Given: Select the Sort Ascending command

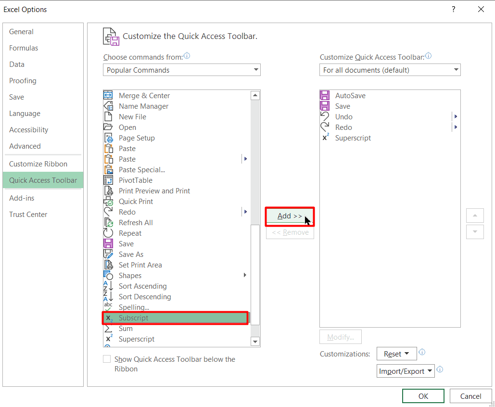Looking at the screenshot, I should (142, 286).
